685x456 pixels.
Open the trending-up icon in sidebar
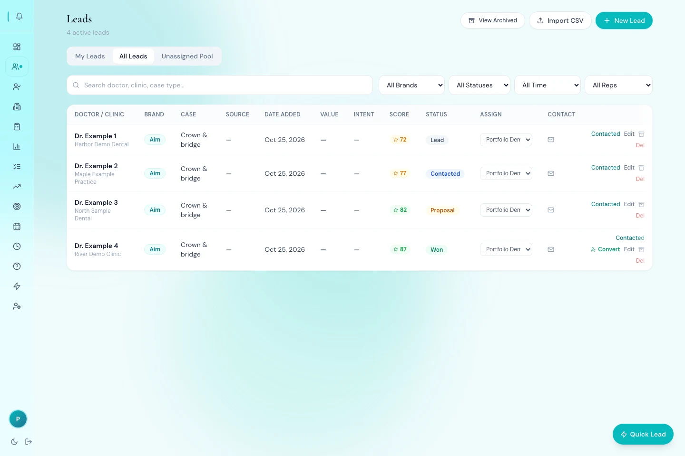point(17,186)
